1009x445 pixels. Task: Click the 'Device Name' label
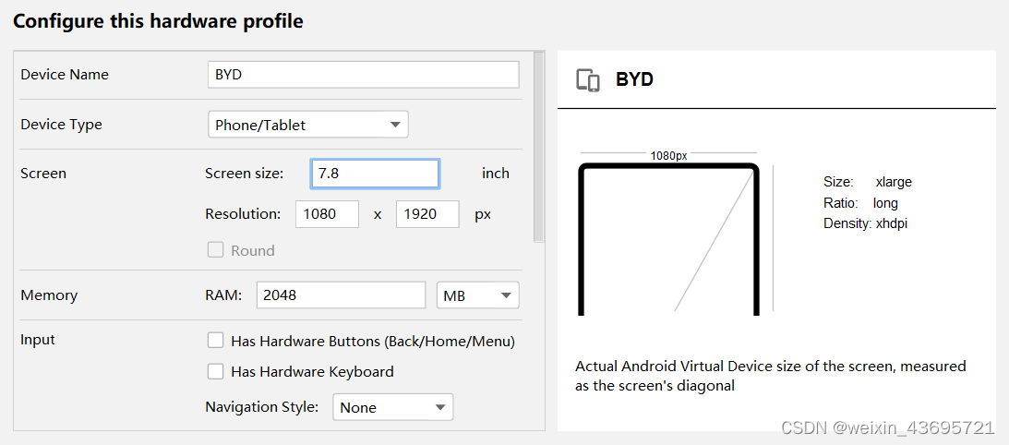(x=65, y=75)
